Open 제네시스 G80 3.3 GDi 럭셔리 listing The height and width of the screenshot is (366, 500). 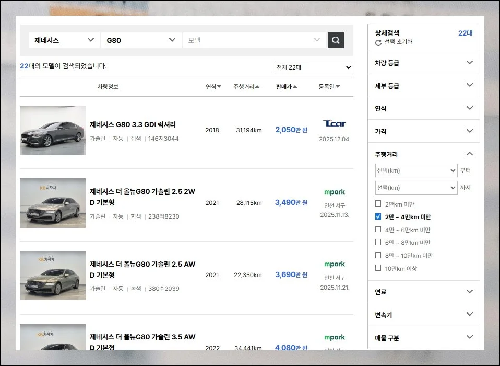click(x=133, y=124)
